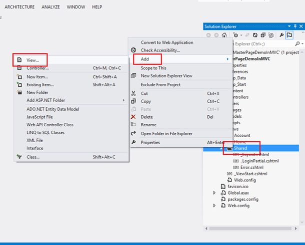Image resolution: width=305 pixels, height=245 pixels.
Task: Click the page icon next to View...
Action: (x=19, y=60)
